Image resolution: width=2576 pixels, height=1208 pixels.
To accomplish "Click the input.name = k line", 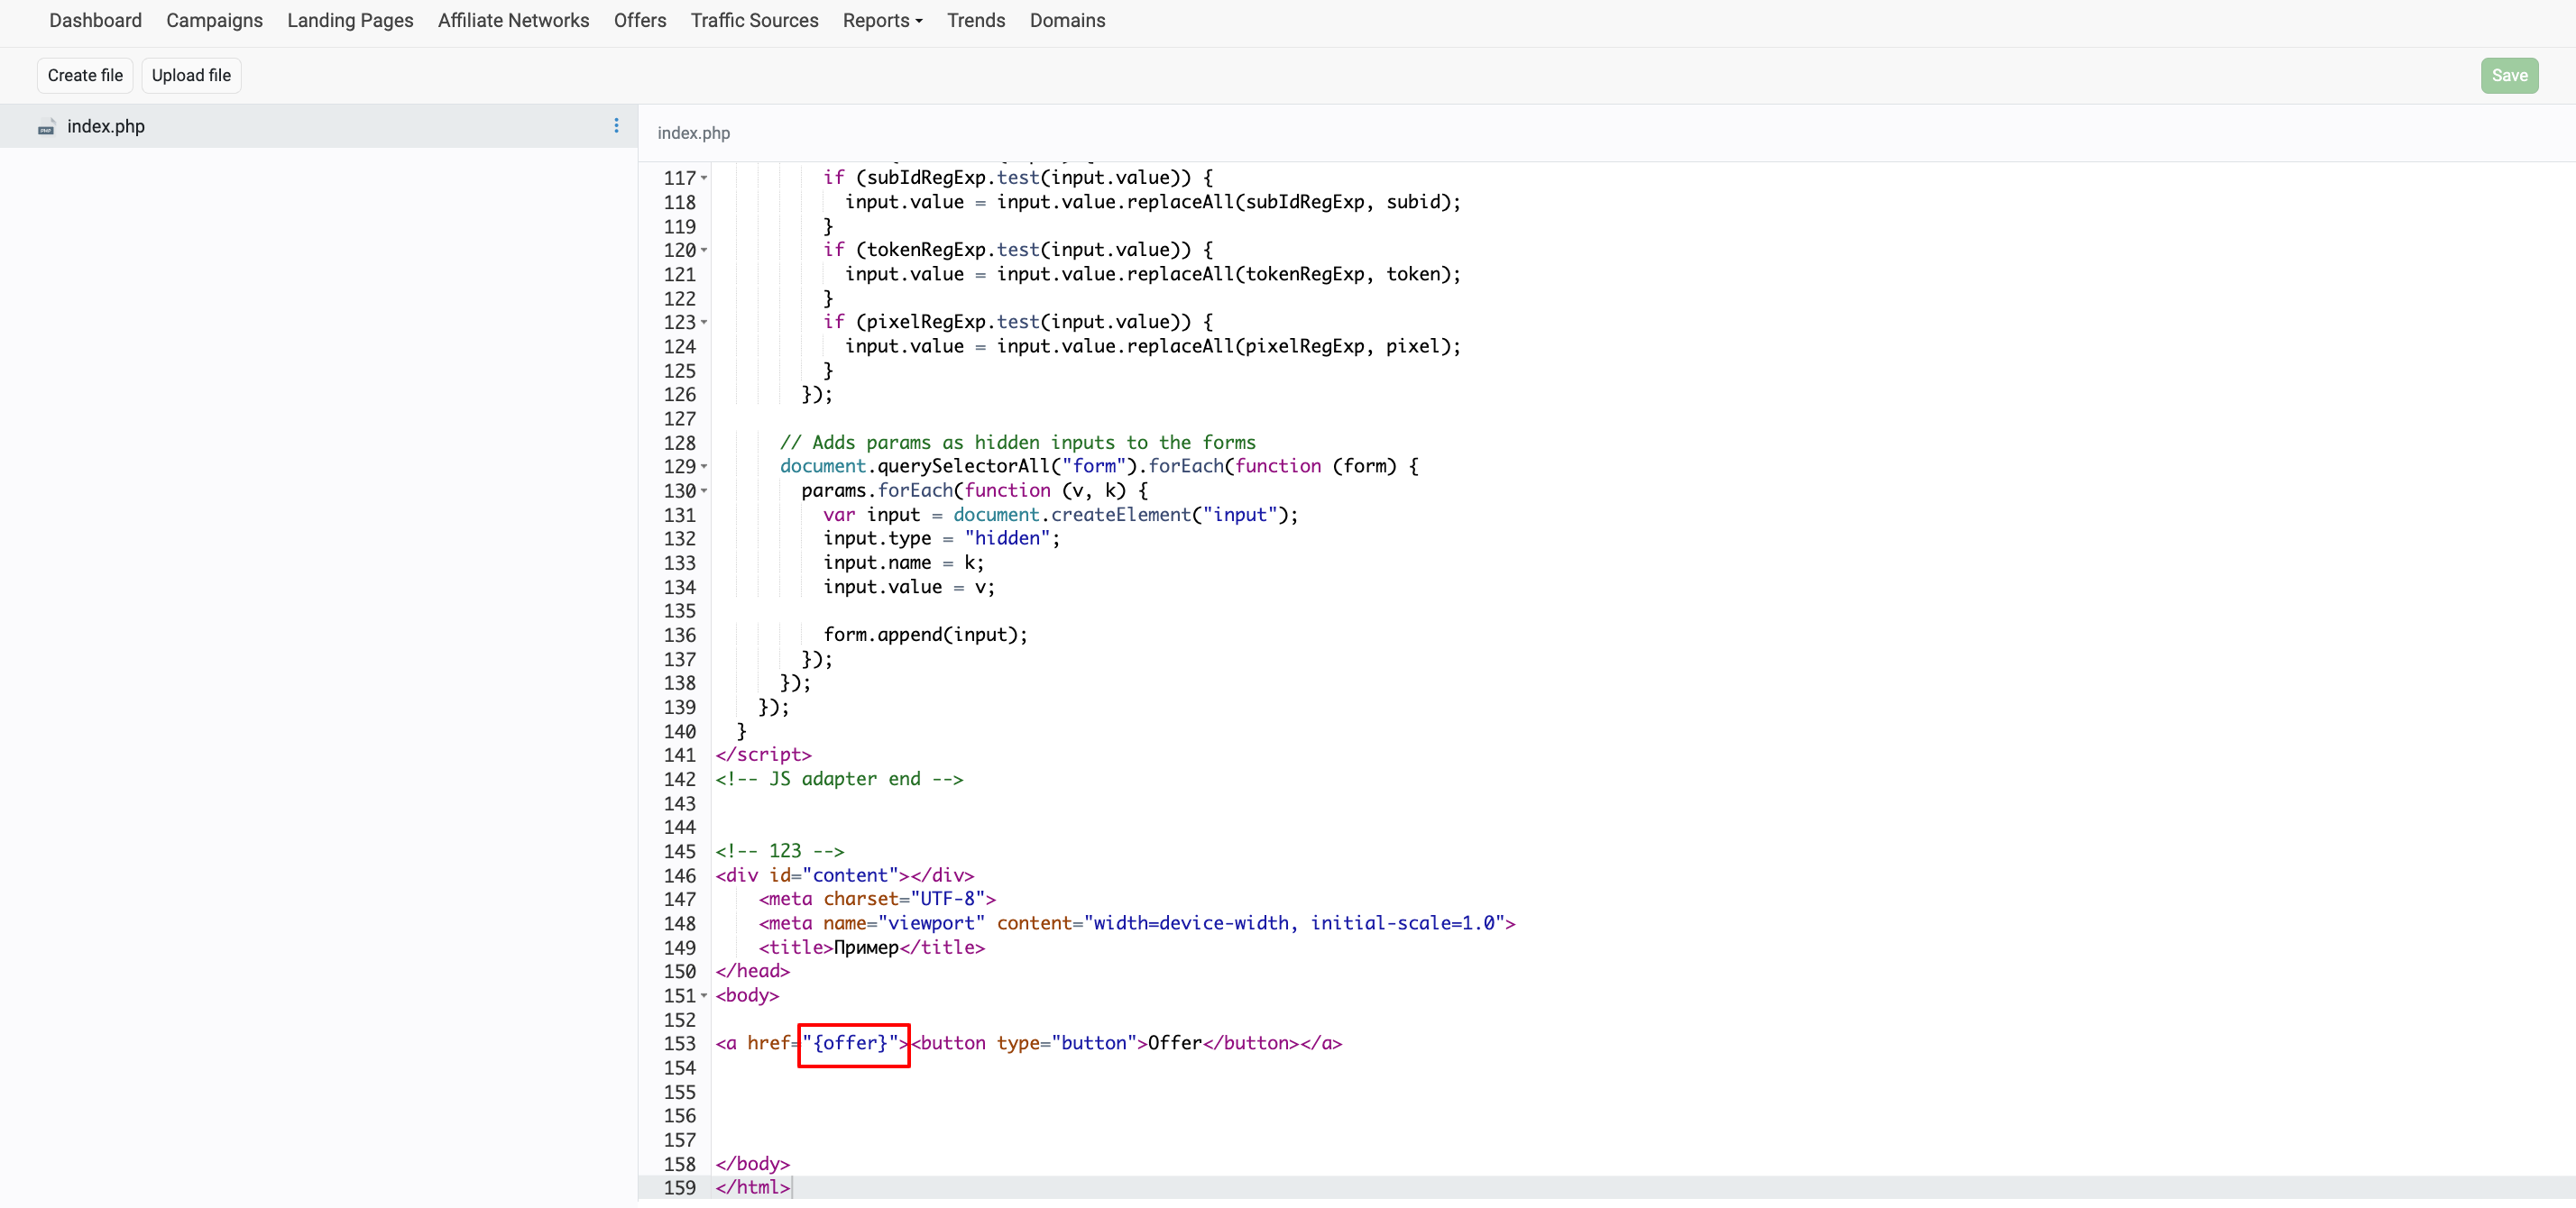I will [903, 563].
